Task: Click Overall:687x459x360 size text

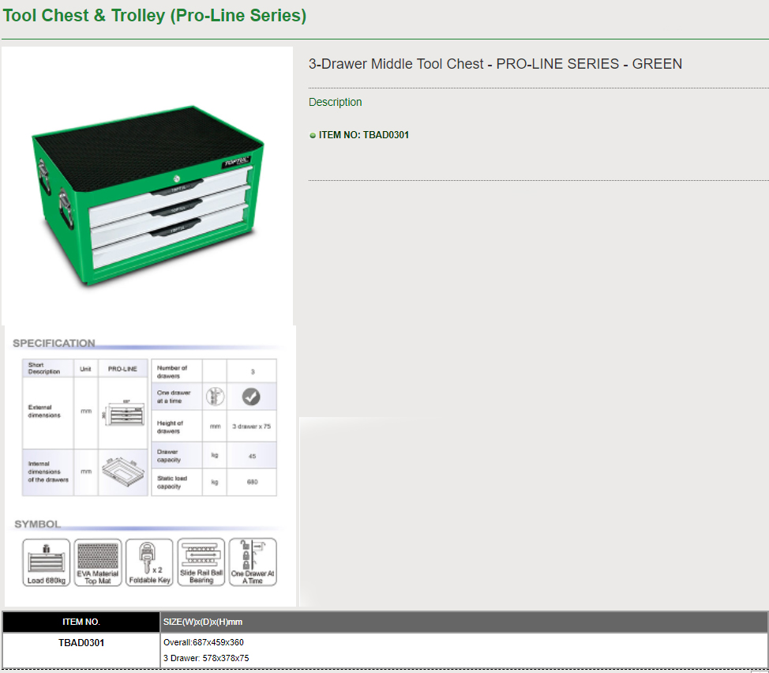Action: [x=204, y=642]
